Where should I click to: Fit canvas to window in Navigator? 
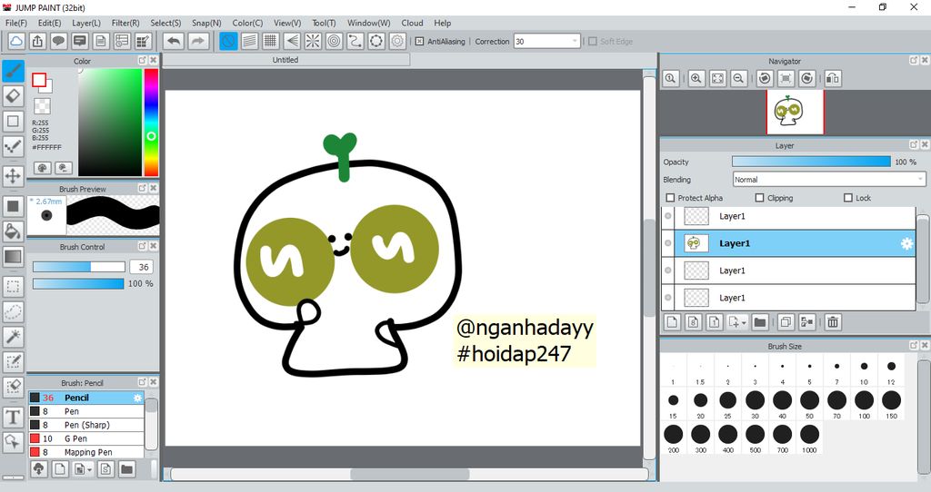[718, 78]
